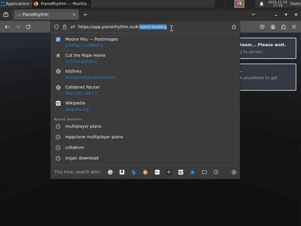The width and height of the screenshot is (301, 226).
Task: Open Collabnet Router suggestion
Action: point(145,90)
